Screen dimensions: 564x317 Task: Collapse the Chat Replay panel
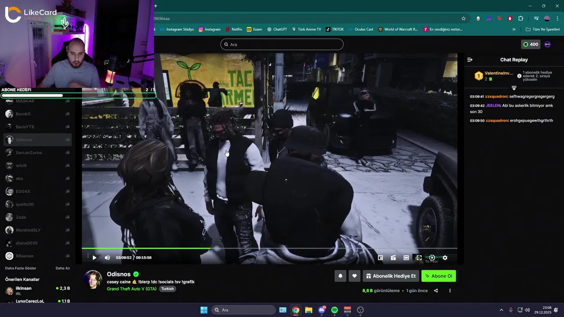[470, 59]
